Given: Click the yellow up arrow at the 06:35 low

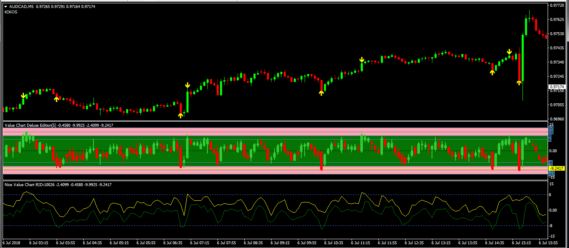Looking at the screenshot, I should [x=181, y=115].
